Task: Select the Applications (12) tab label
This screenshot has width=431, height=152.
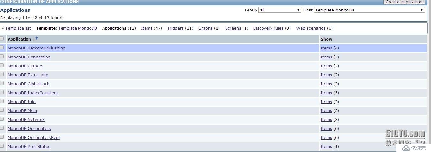Action: [x=119, y=28]
